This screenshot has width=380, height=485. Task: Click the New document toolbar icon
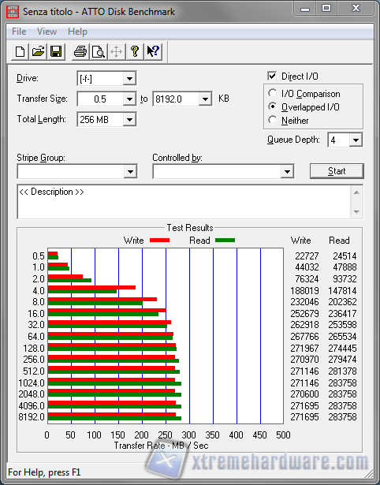tap(20, 51)
